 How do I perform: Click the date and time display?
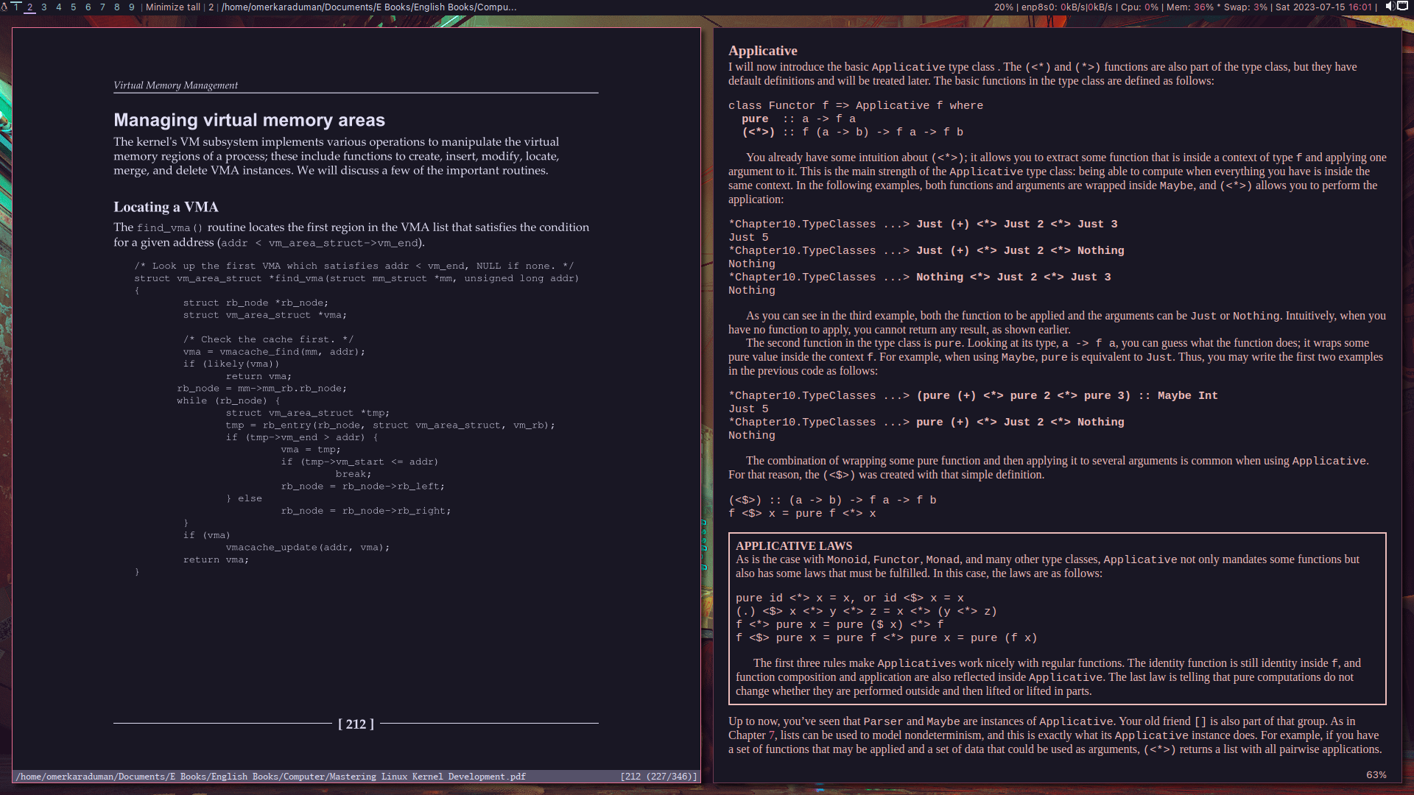1323,7
